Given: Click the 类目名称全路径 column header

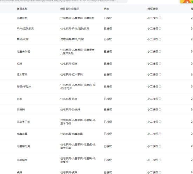Looking at the screenshot, I should (x=69, y=9).
